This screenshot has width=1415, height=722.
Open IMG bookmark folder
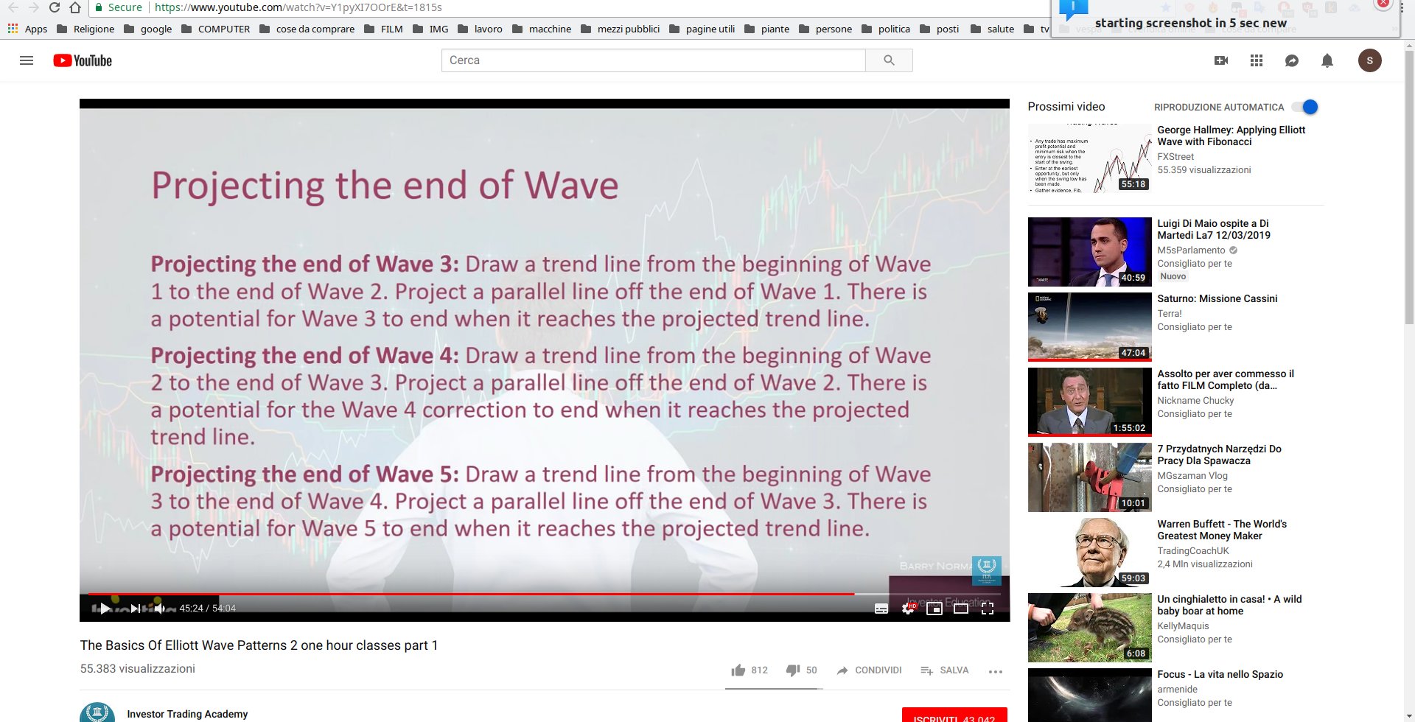click(430, 29)
